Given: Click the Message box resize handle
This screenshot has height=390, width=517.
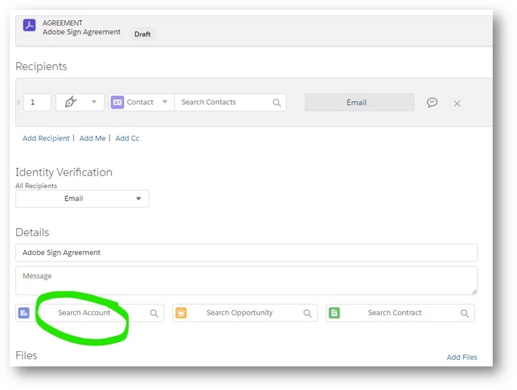Looking at the screenshot, I should [x=474, y=292].
